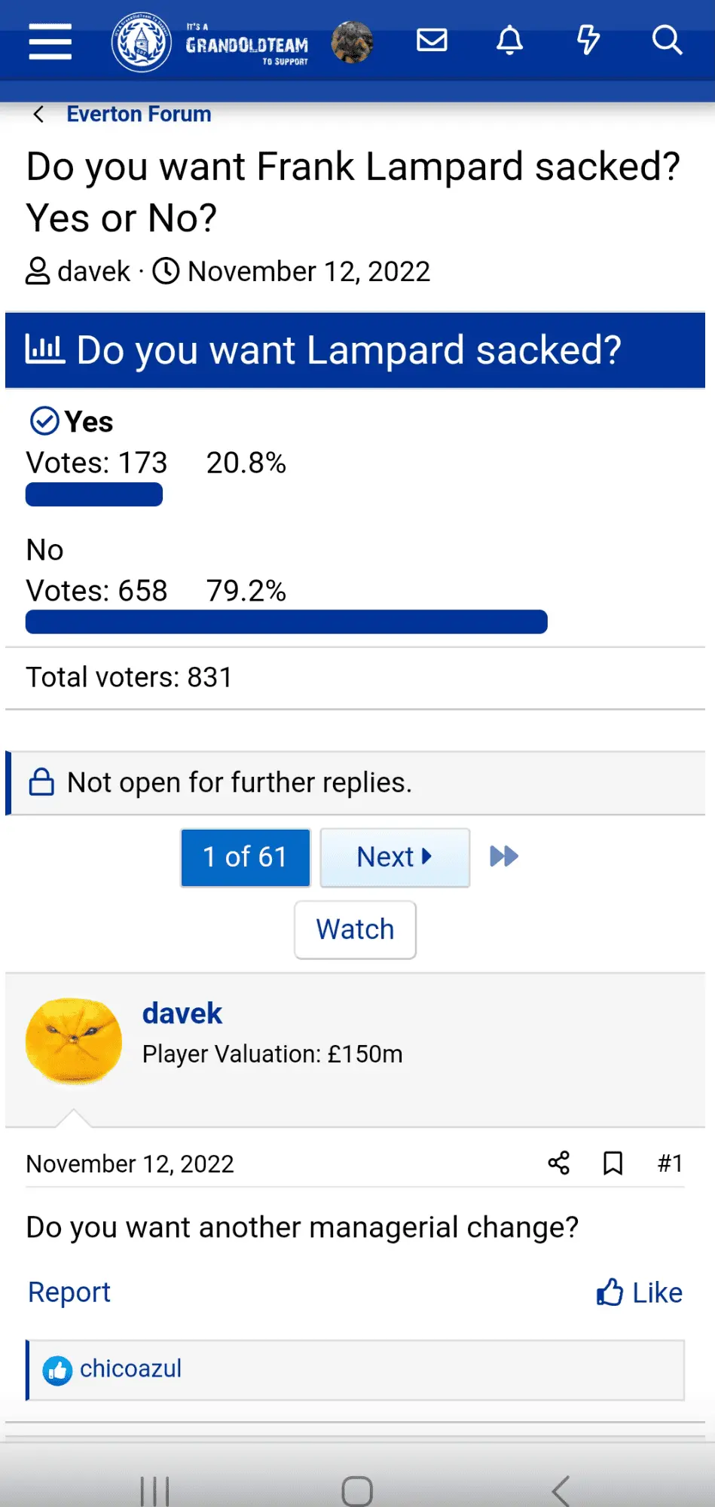Click thread author davek under title
The width and height of the screenshot is (715, 1507).
(x=93, y=271)
